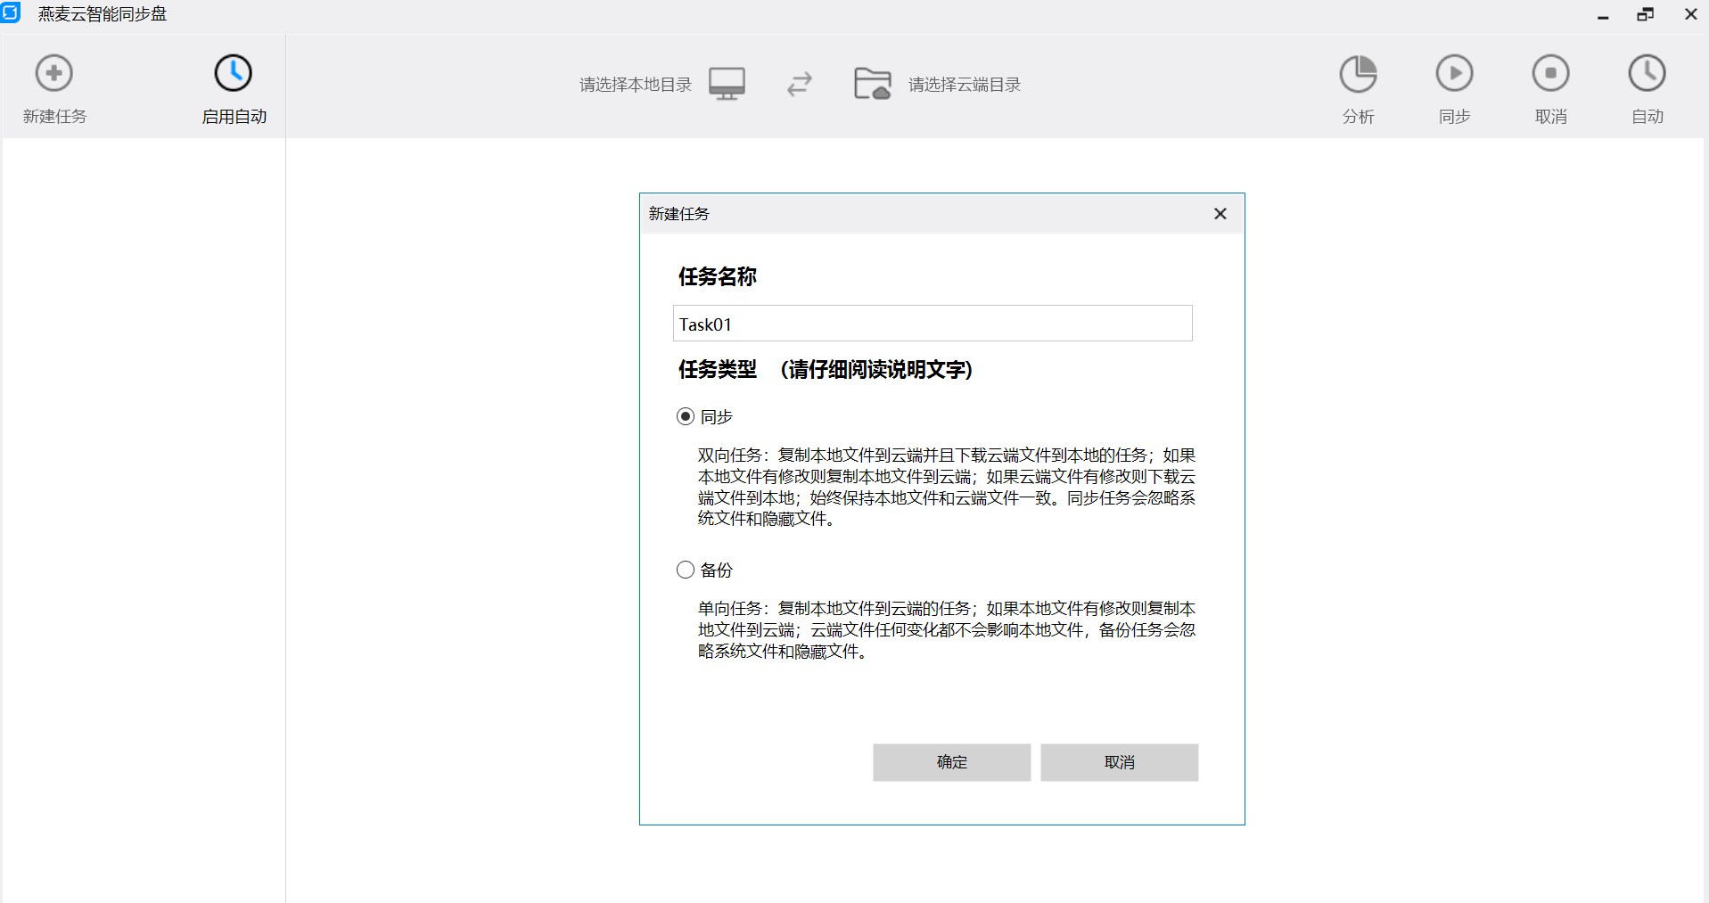Click the Enable Auto clock icon
This screenshot has height=903, width=1709.
(x=234, y=73)
